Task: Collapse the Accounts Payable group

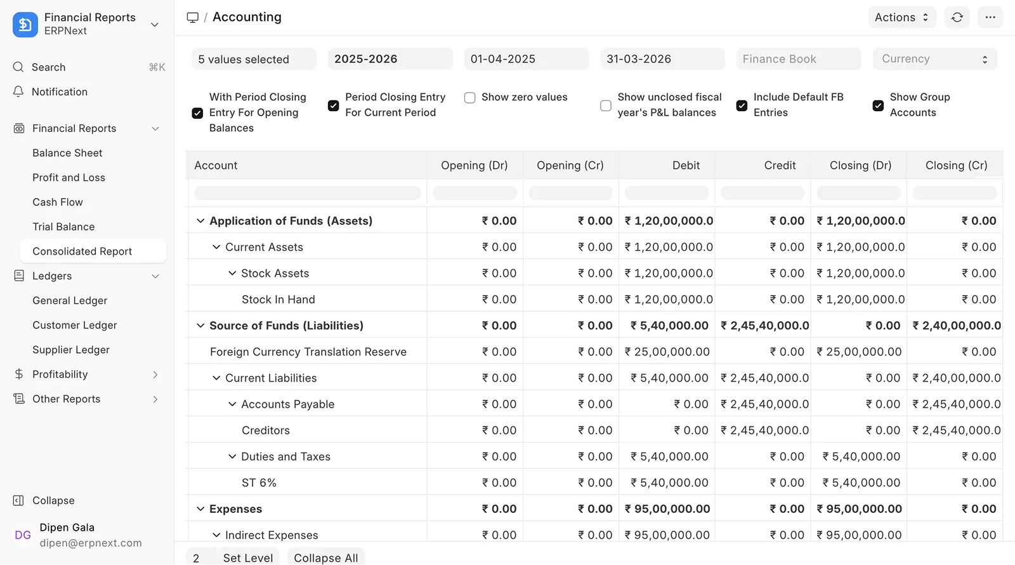Action: point(232,404)
